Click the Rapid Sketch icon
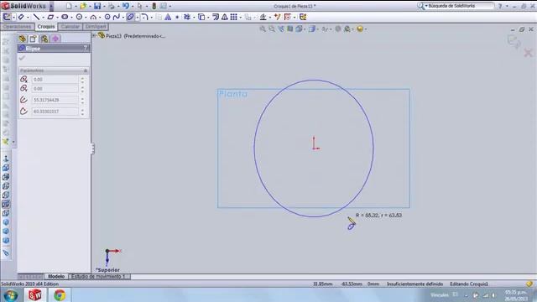Image resolution: width=537 pixels, height=302 pixels. (x=303, y=17)
